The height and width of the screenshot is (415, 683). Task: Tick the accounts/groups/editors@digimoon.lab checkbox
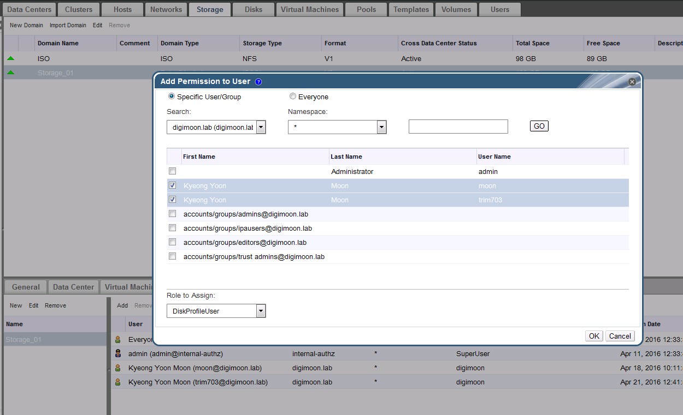click(173, 242)
